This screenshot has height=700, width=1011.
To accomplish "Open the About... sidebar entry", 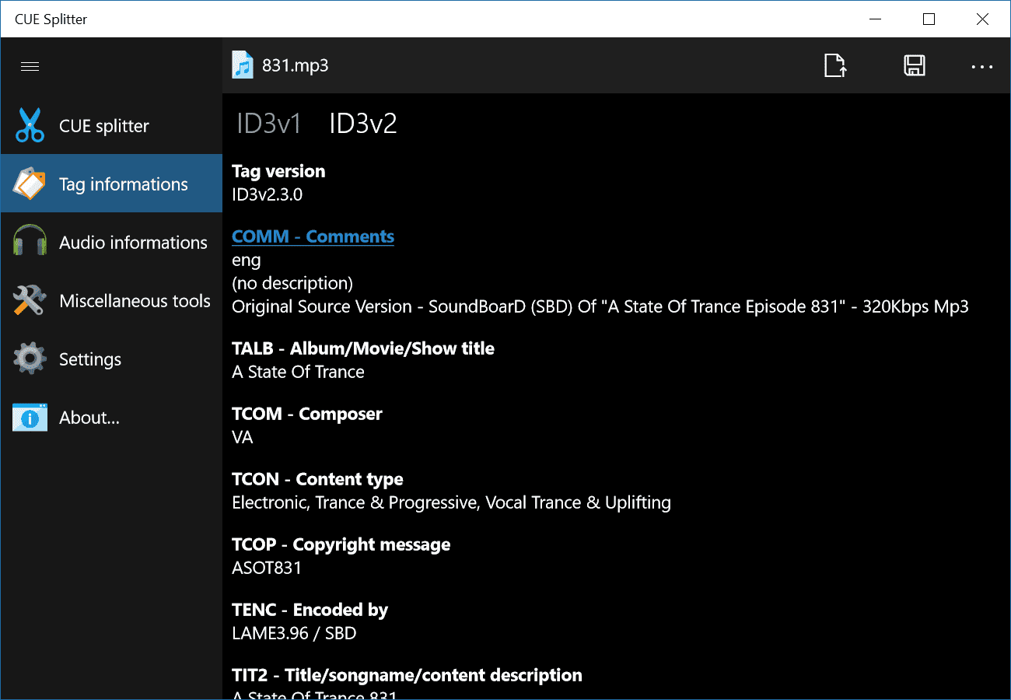I will (x=89, y=418).
